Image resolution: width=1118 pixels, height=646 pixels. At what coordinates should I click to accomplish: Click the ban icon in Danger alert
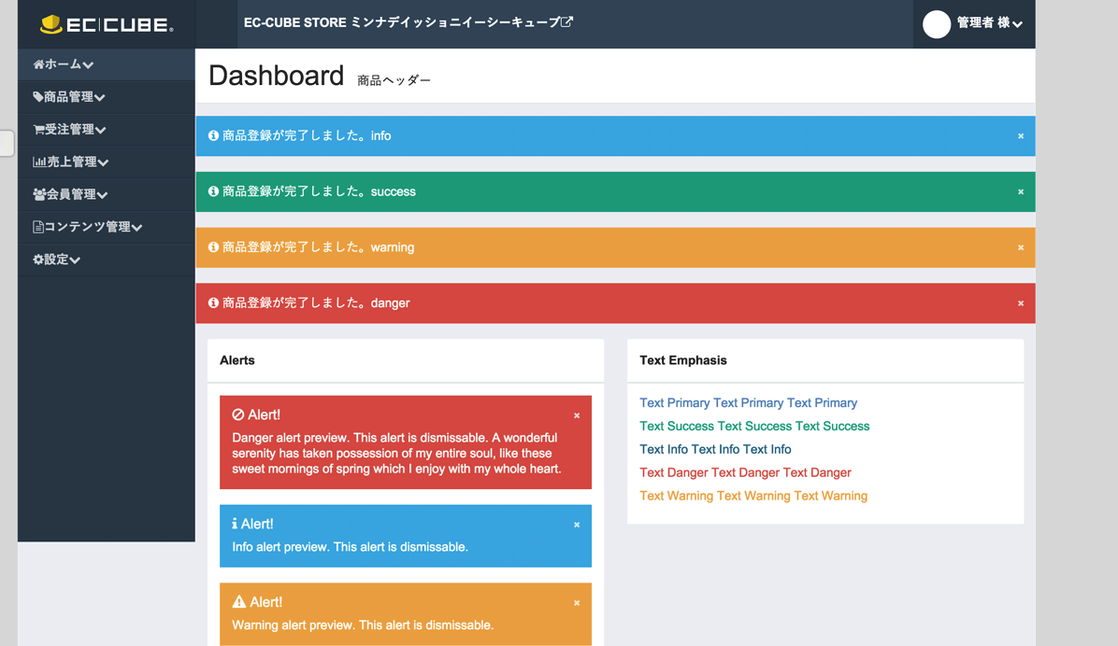click(238, 414)
